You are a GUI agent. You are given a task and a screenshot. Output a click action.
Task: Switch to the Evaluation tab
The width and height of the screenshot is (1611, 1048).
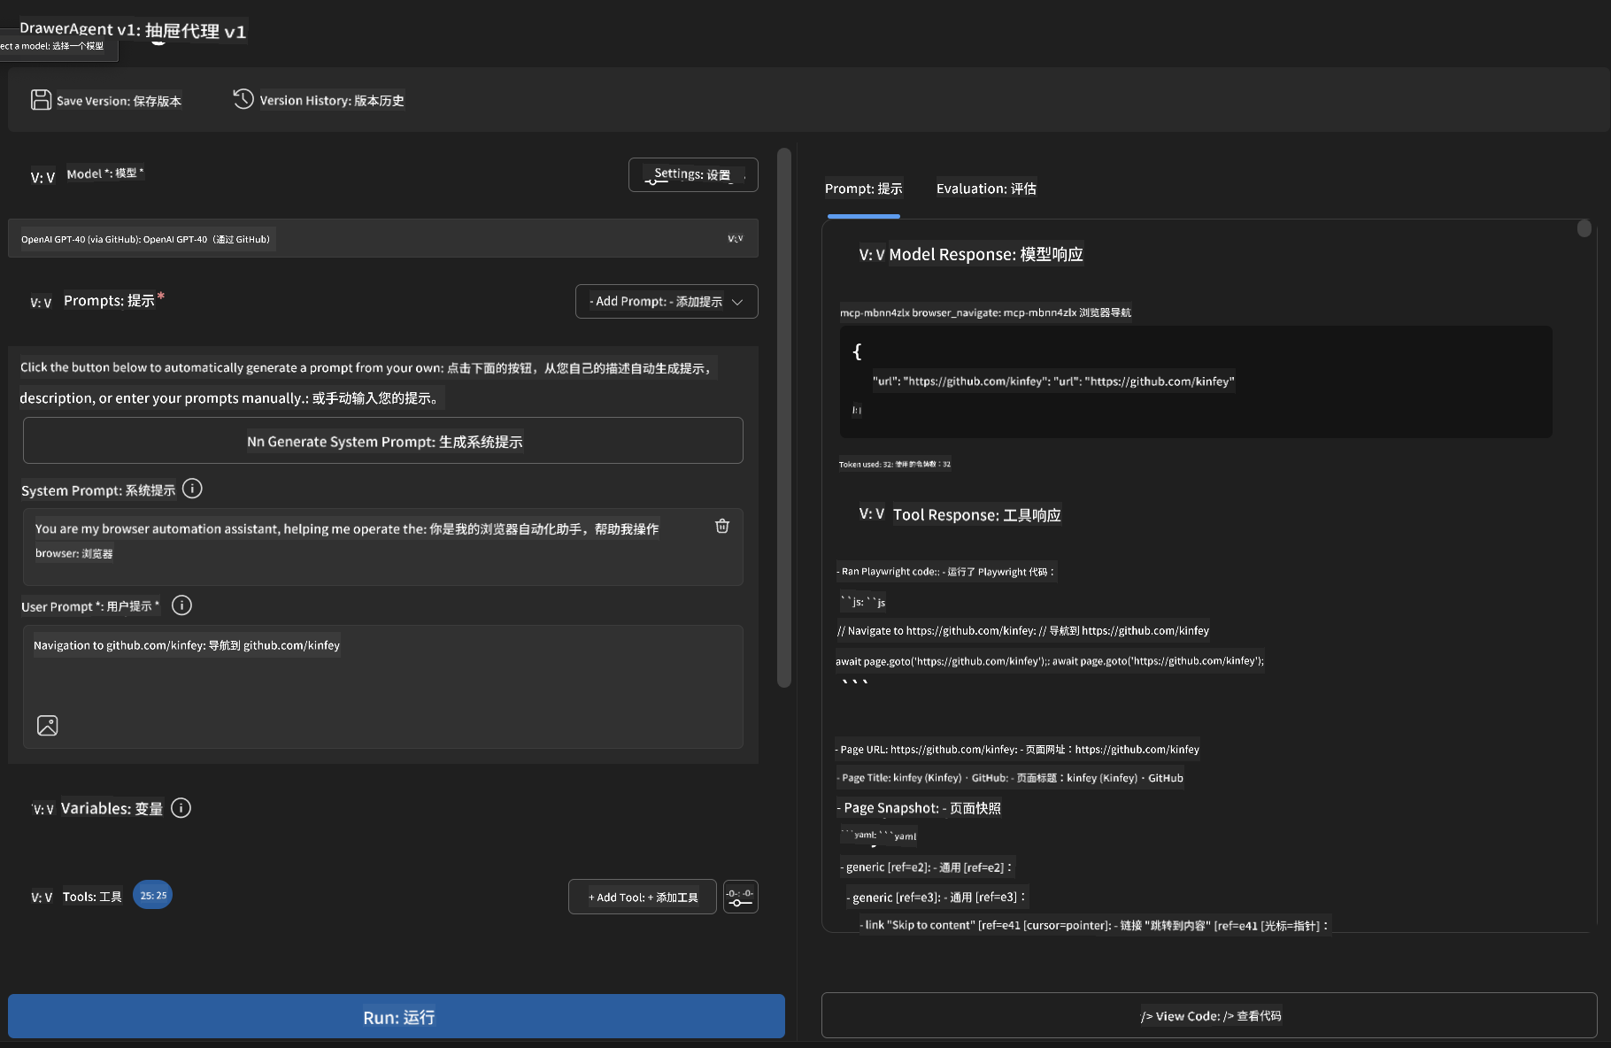(x=986, y=189)
